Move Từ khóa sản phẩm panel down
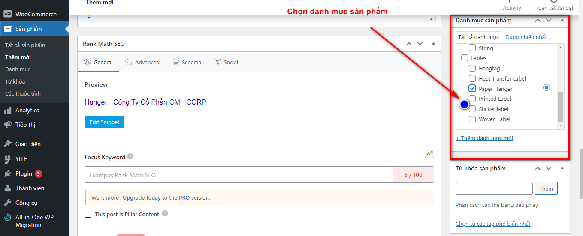Screen dimensions: 583x236 click(x=549, y=168)
